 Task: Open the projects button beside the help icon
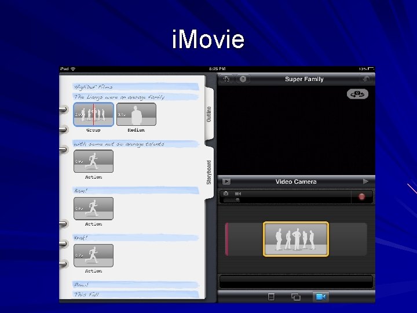tap(226, 79)
